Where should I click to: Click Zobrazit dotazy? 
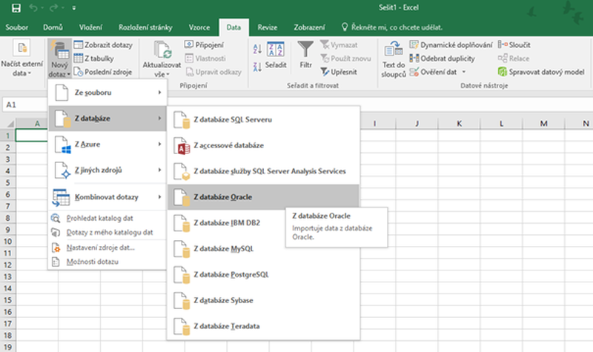[x=103, y=45]
